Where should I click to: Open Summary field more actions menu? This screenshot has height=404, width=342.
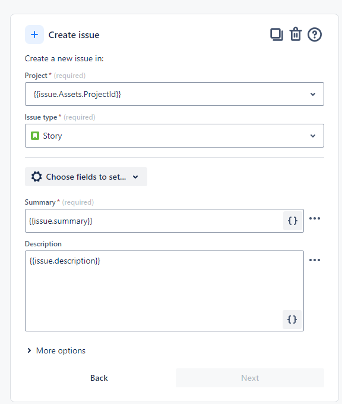(x=315, y=218)
